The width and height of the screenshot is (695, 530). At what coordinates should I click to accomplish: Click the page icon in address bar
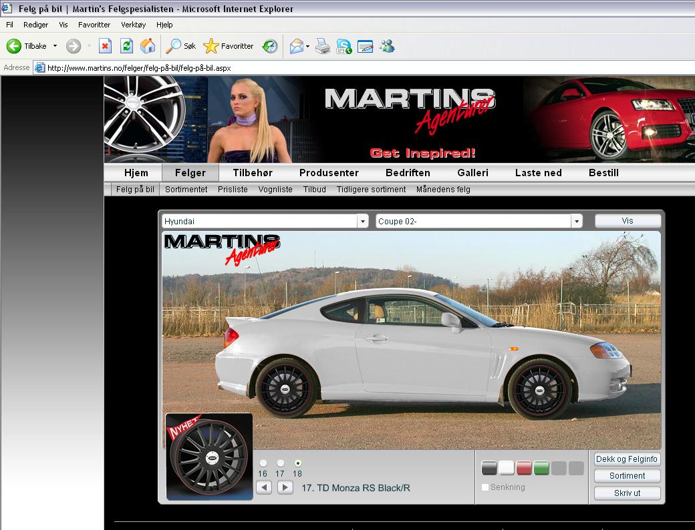click(40, 67)
